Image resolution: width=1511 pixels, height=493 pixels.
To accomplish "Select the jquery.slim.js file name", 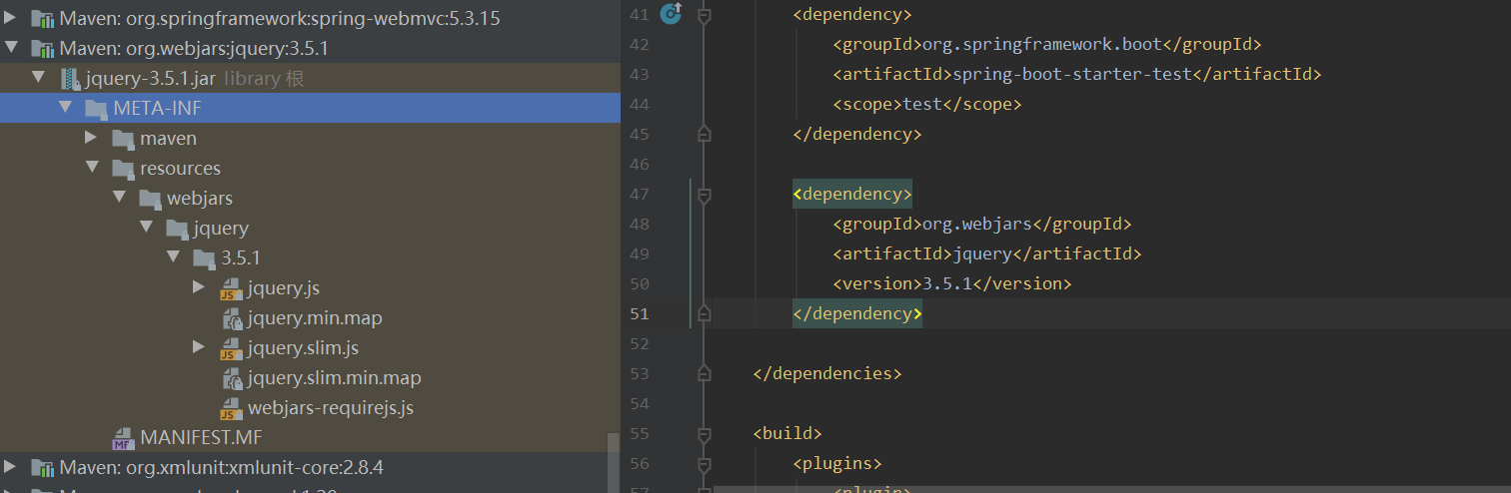I will coord(303,347).
